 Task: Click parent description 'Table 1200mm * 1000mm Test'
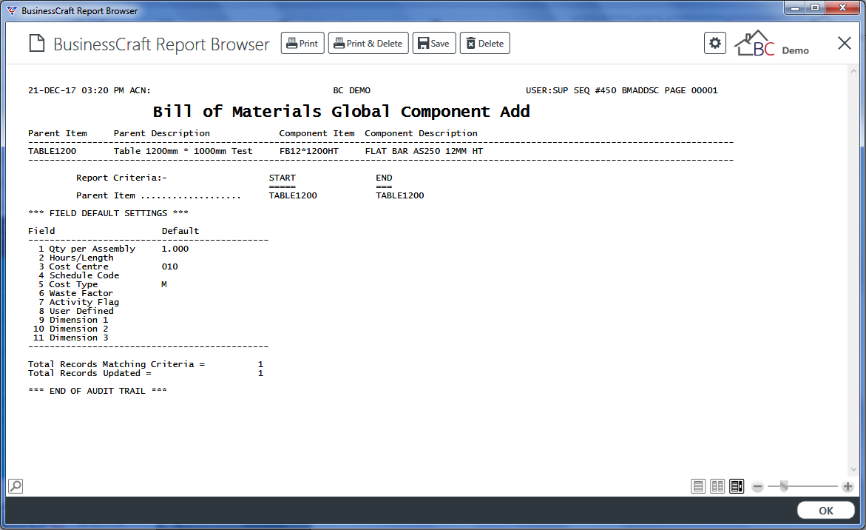183,151
